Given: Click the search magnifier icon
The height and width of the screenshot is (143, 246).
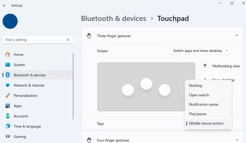Looking at the screenshot, I should 68,40.
